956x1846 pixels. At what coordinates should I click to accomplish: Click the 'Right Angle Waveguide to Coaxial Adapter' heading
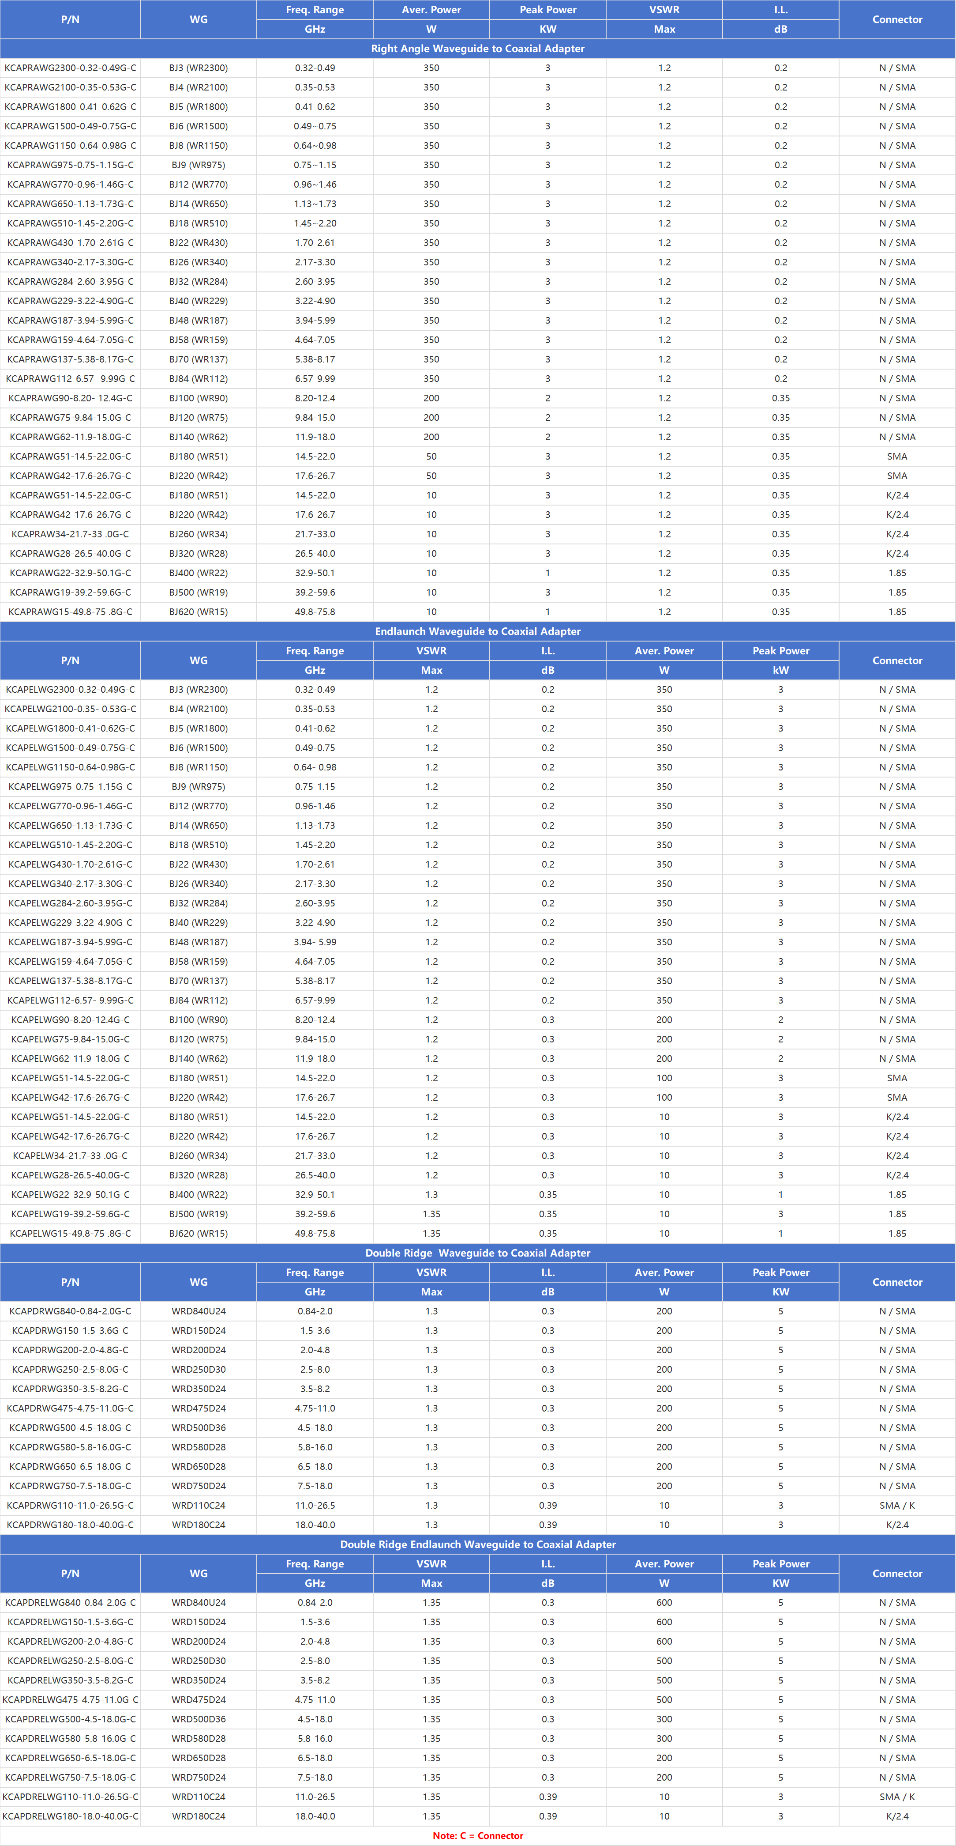tap(478, 49)
